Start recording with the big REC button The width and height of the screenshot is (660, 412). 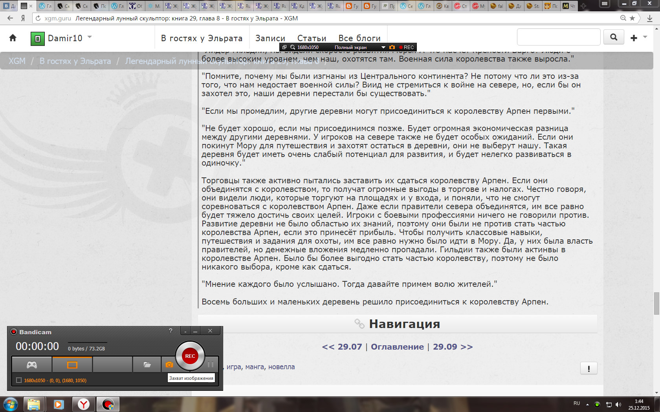pos(190,356)
